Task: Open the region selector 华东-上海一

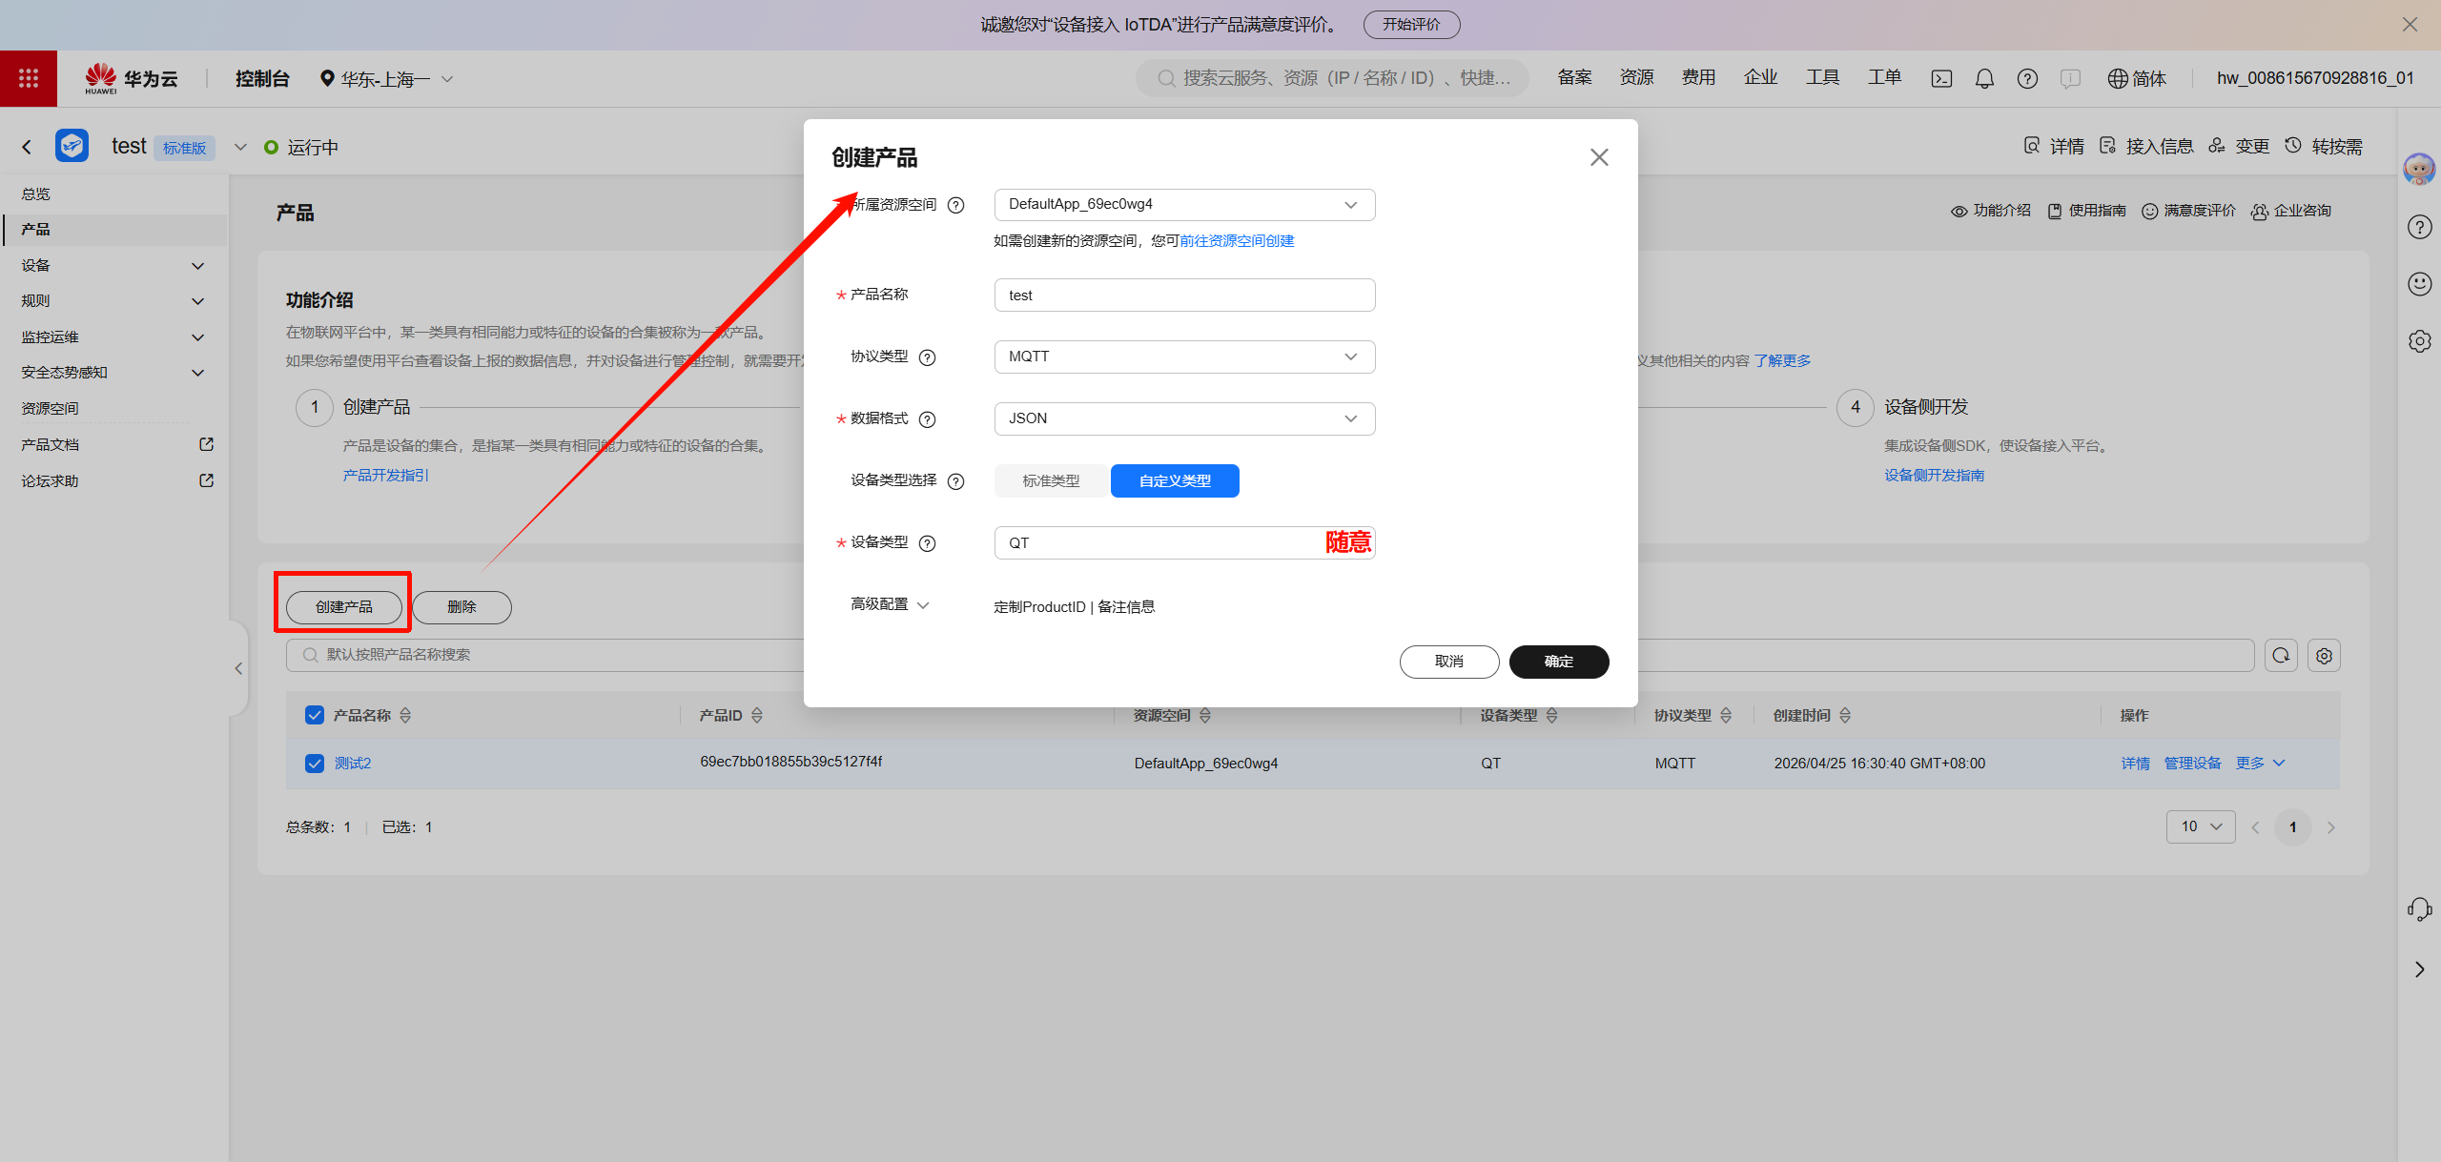Action: 386,78
